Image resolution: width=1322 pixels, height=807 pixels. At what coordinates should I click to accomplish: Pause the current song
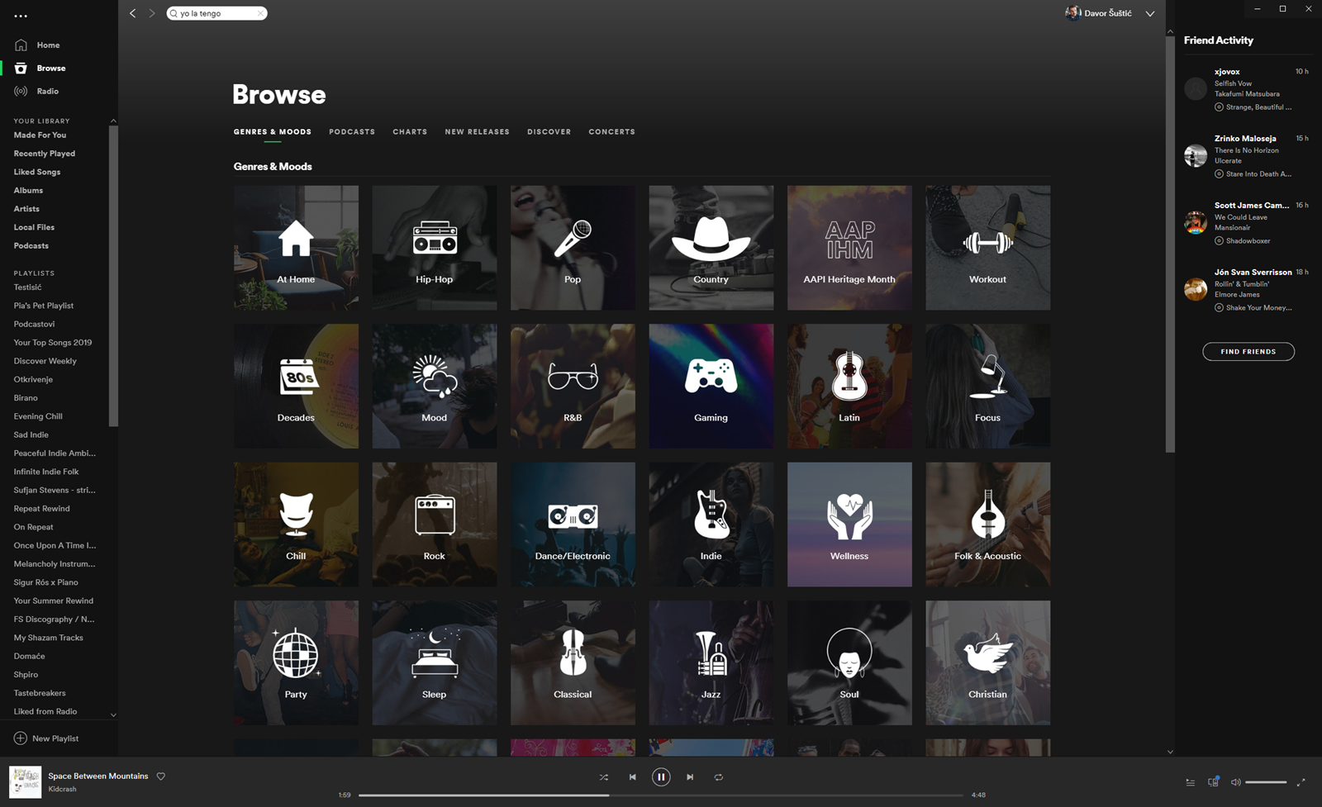tap(661, 777)
